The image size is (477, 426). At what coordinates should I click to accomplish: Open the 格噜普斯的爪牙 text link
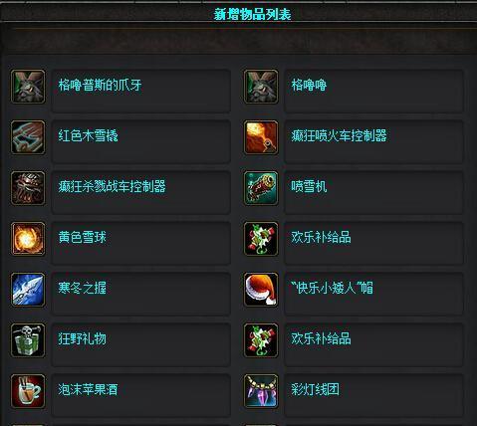(x=100, y=85)
